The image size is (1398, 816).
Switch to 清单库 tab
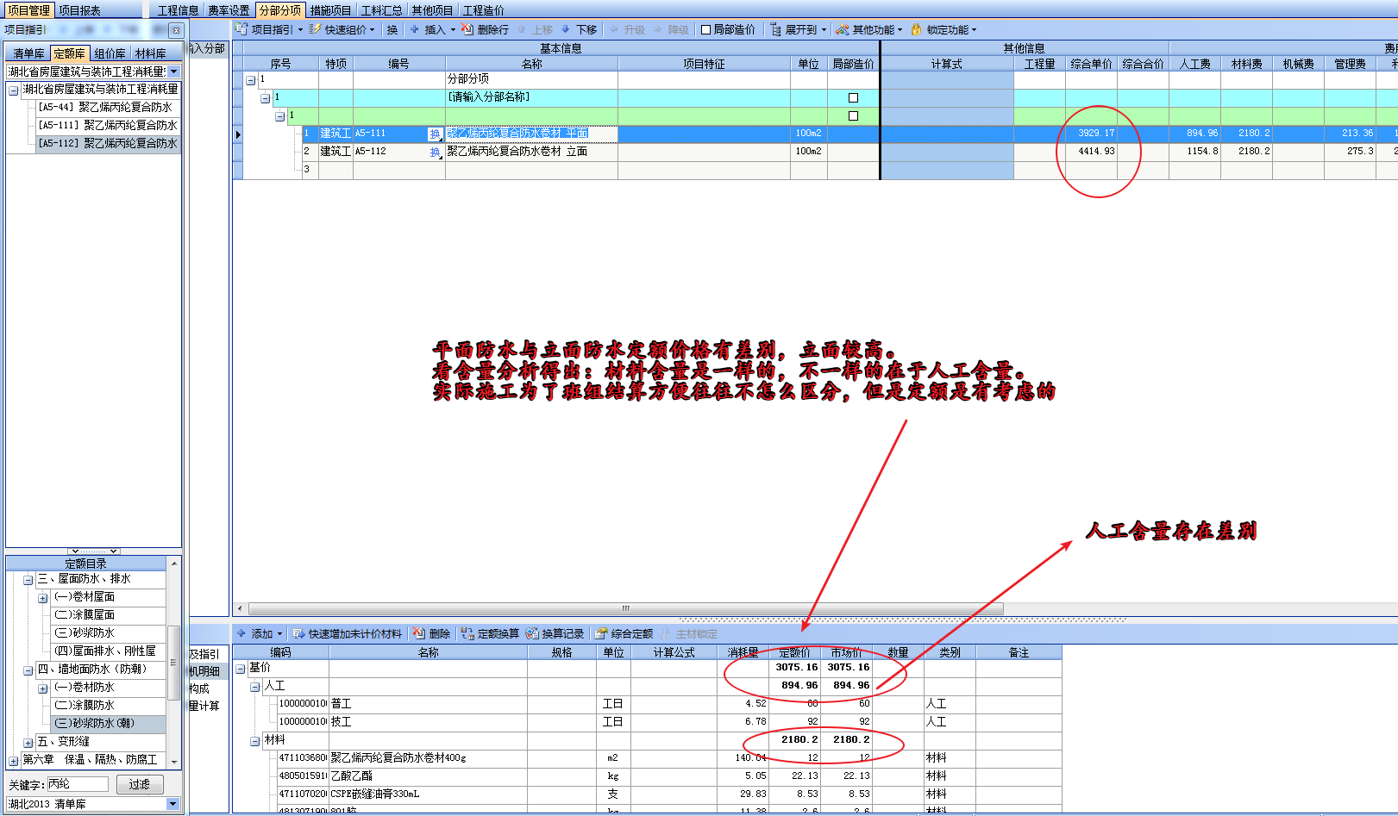[28, 53]
